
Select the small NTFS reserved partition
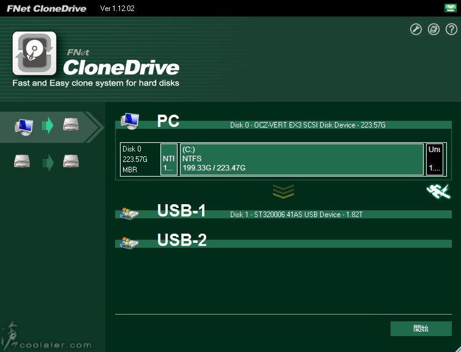169,159
